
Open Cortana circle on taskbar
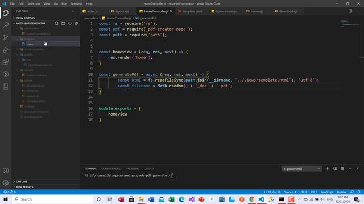coord(98,199)
